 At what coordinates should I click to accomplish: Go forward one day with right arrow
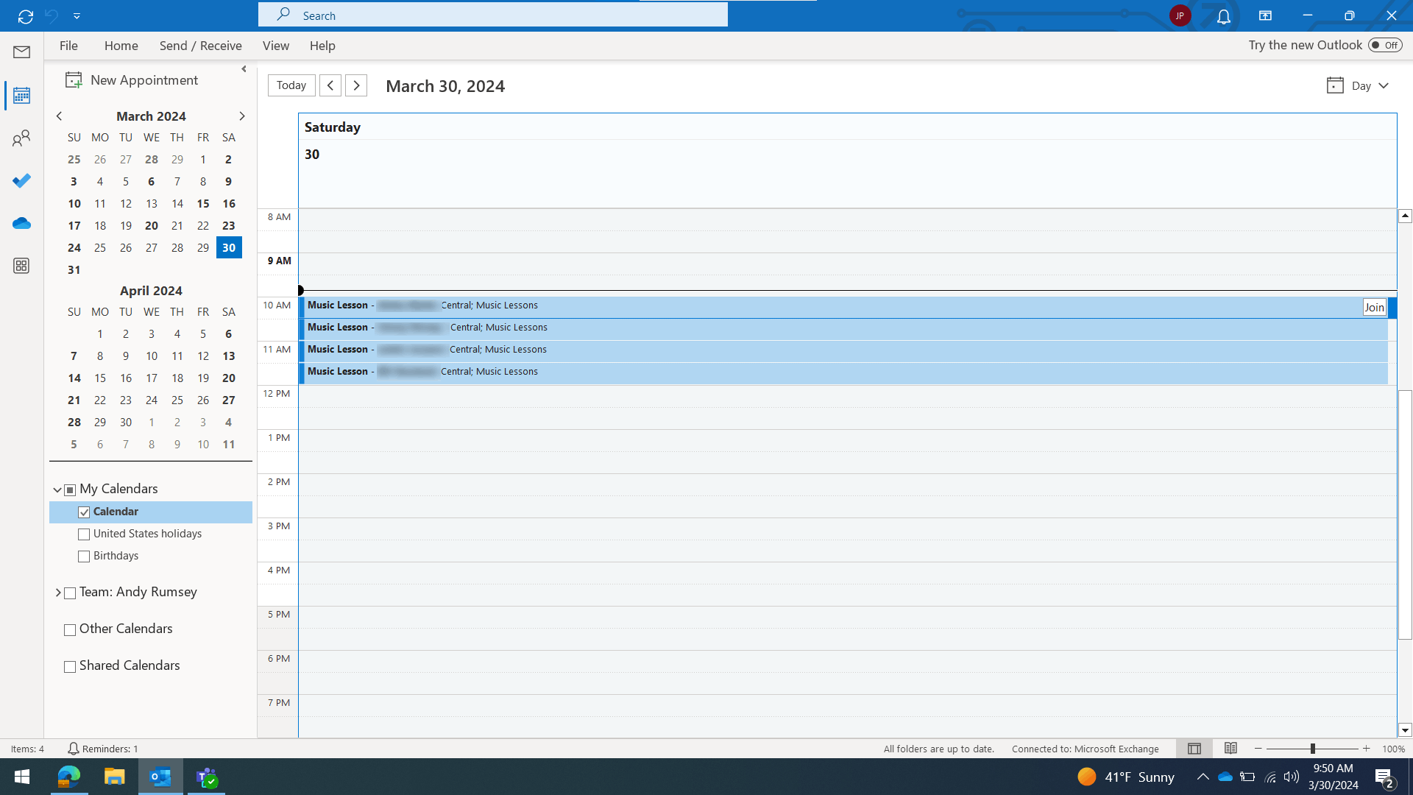point(356,85)
